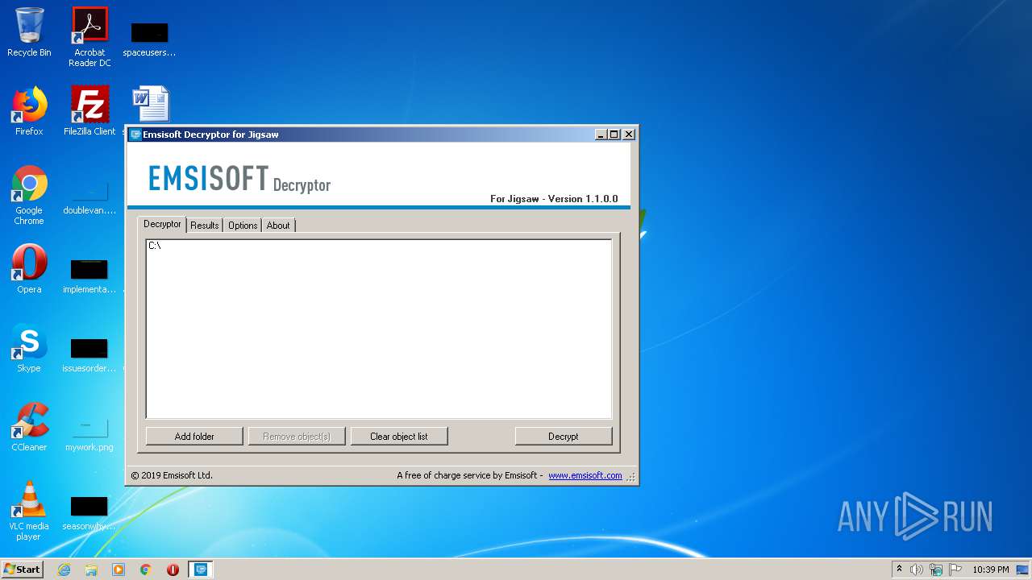1032x580 pixels.
Task: Open volume control in system tray
Action: click(x=917, y=570)
